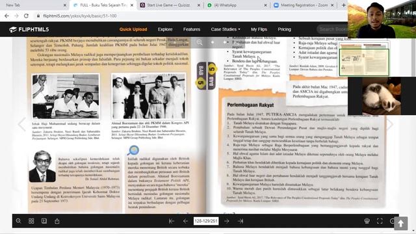Image resolution: width=416 pixels, height=234 pixels.
Task: Flip to the previous page using the left side arrow
Action: click(21, 124)
